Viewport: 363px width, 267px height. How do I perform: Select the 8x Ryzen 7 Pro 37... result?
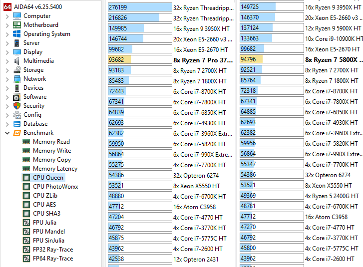(x=203, y=60)
